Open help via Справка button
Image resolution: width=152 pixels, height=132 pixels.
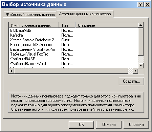coord(136,125)
